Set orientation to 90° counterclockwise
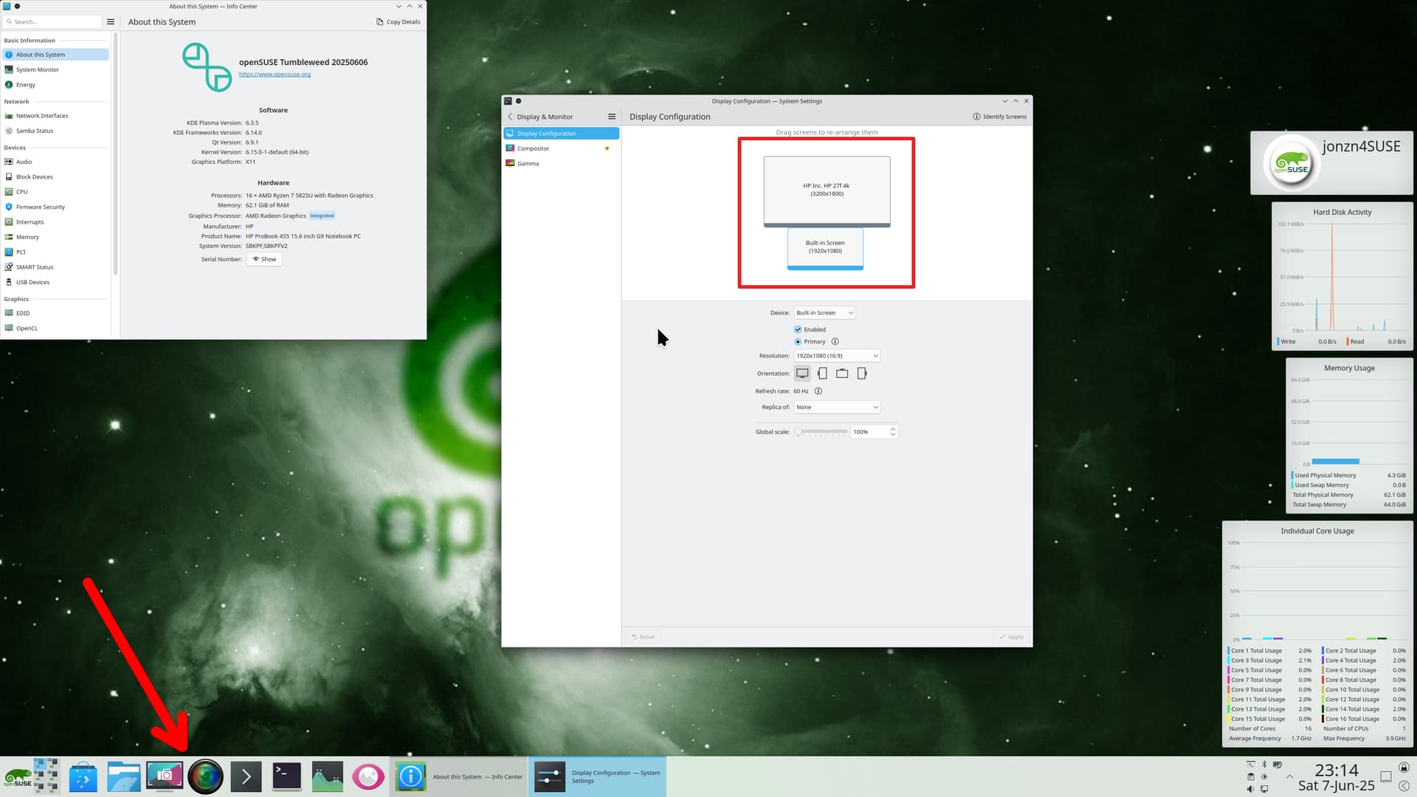Viewport: 1417px width, 797px height. coord(822,373)
